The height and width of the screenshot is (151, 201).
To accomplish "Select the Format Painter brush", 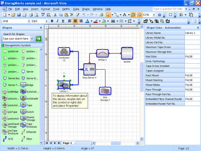I will point(77,15).
